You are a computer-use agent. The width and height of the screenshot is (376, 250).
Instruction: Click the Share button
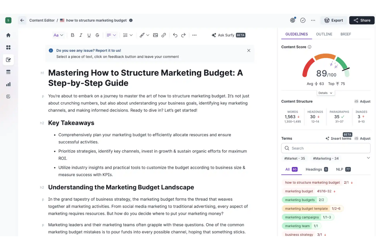click(362, 20)
